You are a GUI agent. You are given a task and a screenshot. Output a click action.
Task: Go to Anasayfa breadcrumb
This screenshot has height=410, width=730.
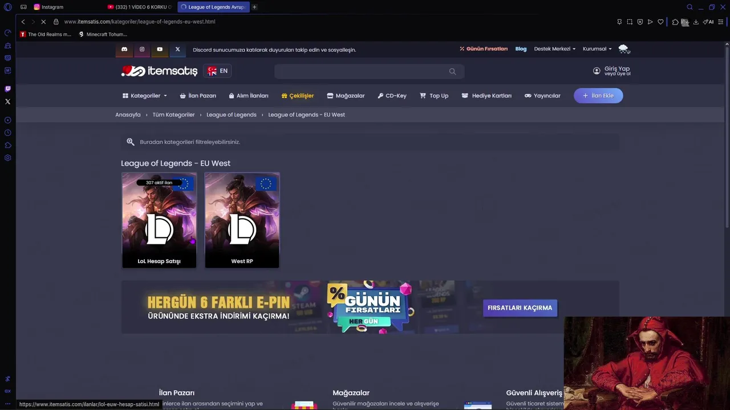tap(128, 114)
